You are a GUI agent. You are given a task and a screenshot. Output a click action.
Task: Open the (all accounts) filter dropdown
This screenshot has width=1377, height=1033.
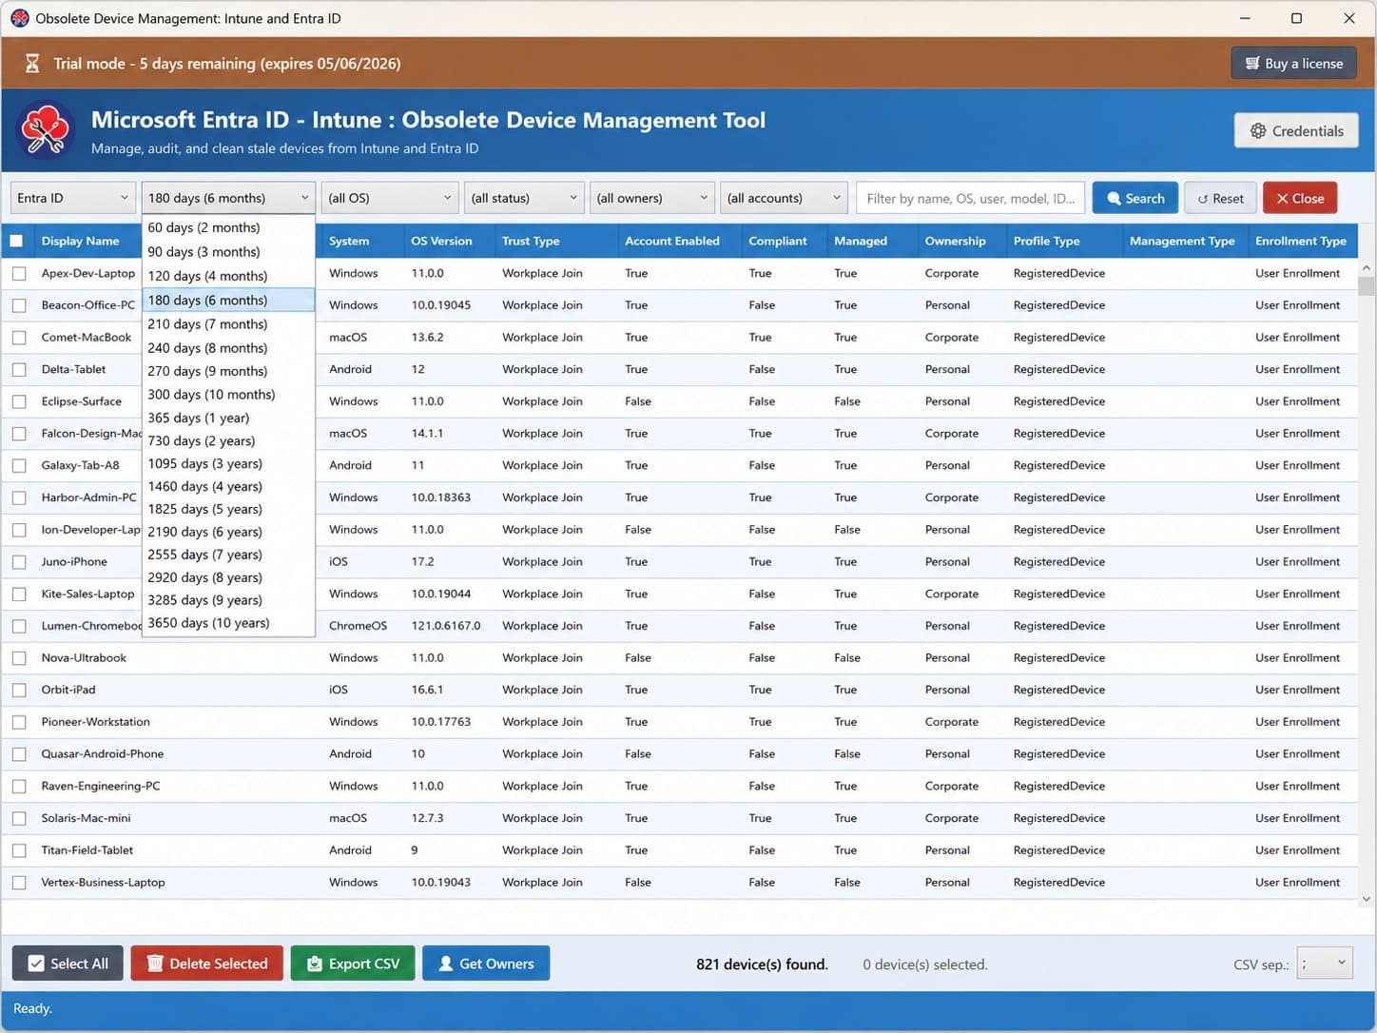pyautogui.click(x=784, y=198)
